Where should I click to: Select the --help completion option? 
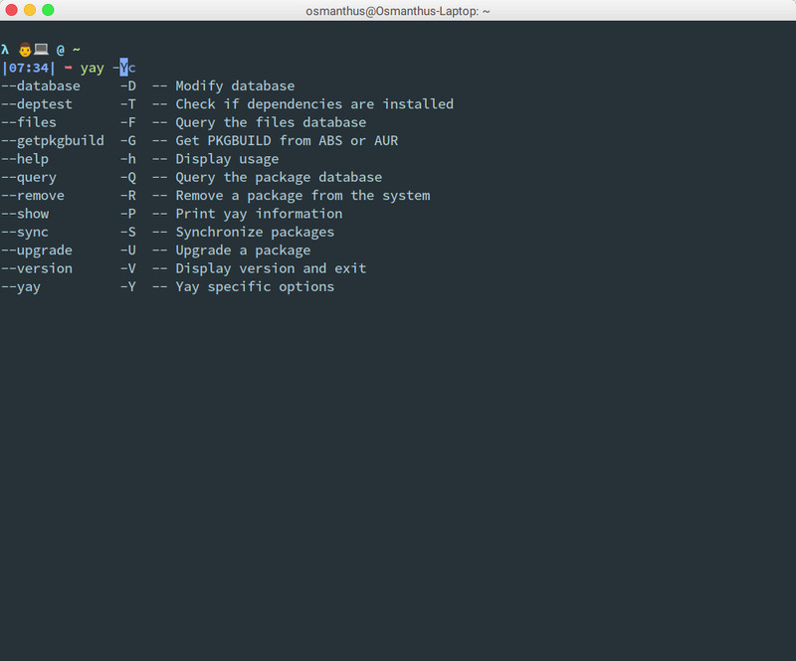(x=25, y=159)
